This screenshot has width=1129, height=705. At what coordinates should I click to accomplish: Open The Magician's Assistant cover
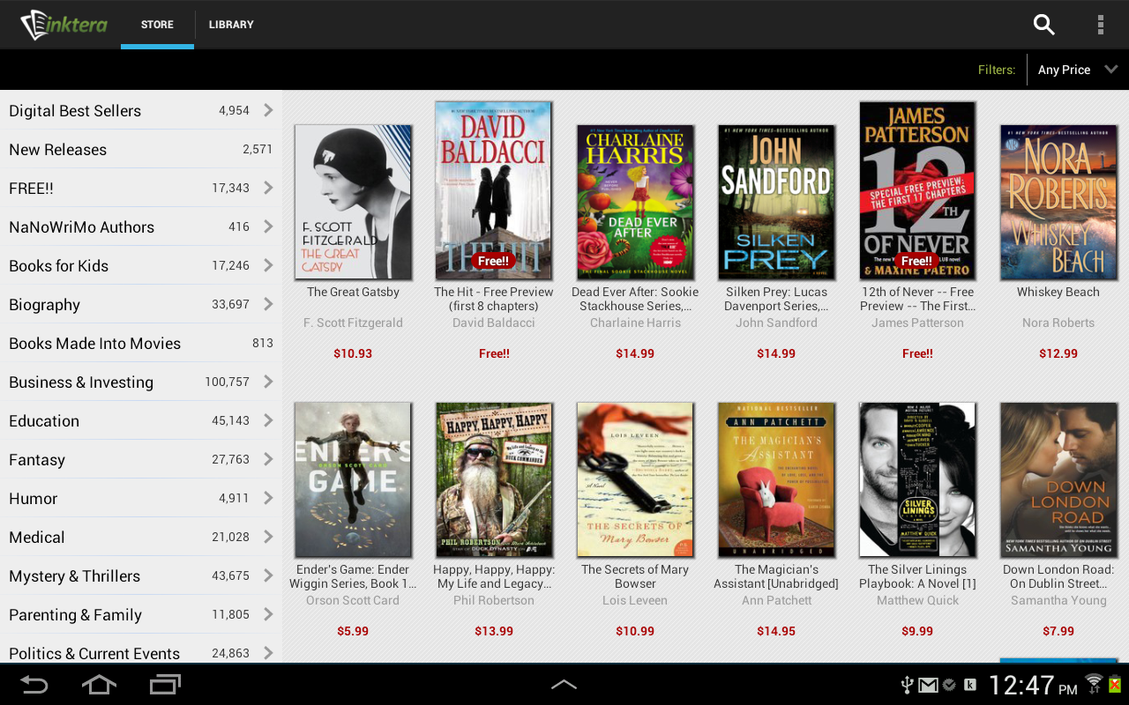click(x=776, y=479)
